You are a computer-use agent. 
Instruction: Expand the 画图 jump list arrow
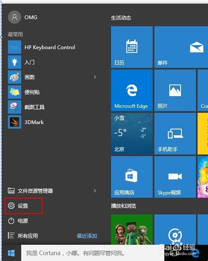[x=95, y=77]
